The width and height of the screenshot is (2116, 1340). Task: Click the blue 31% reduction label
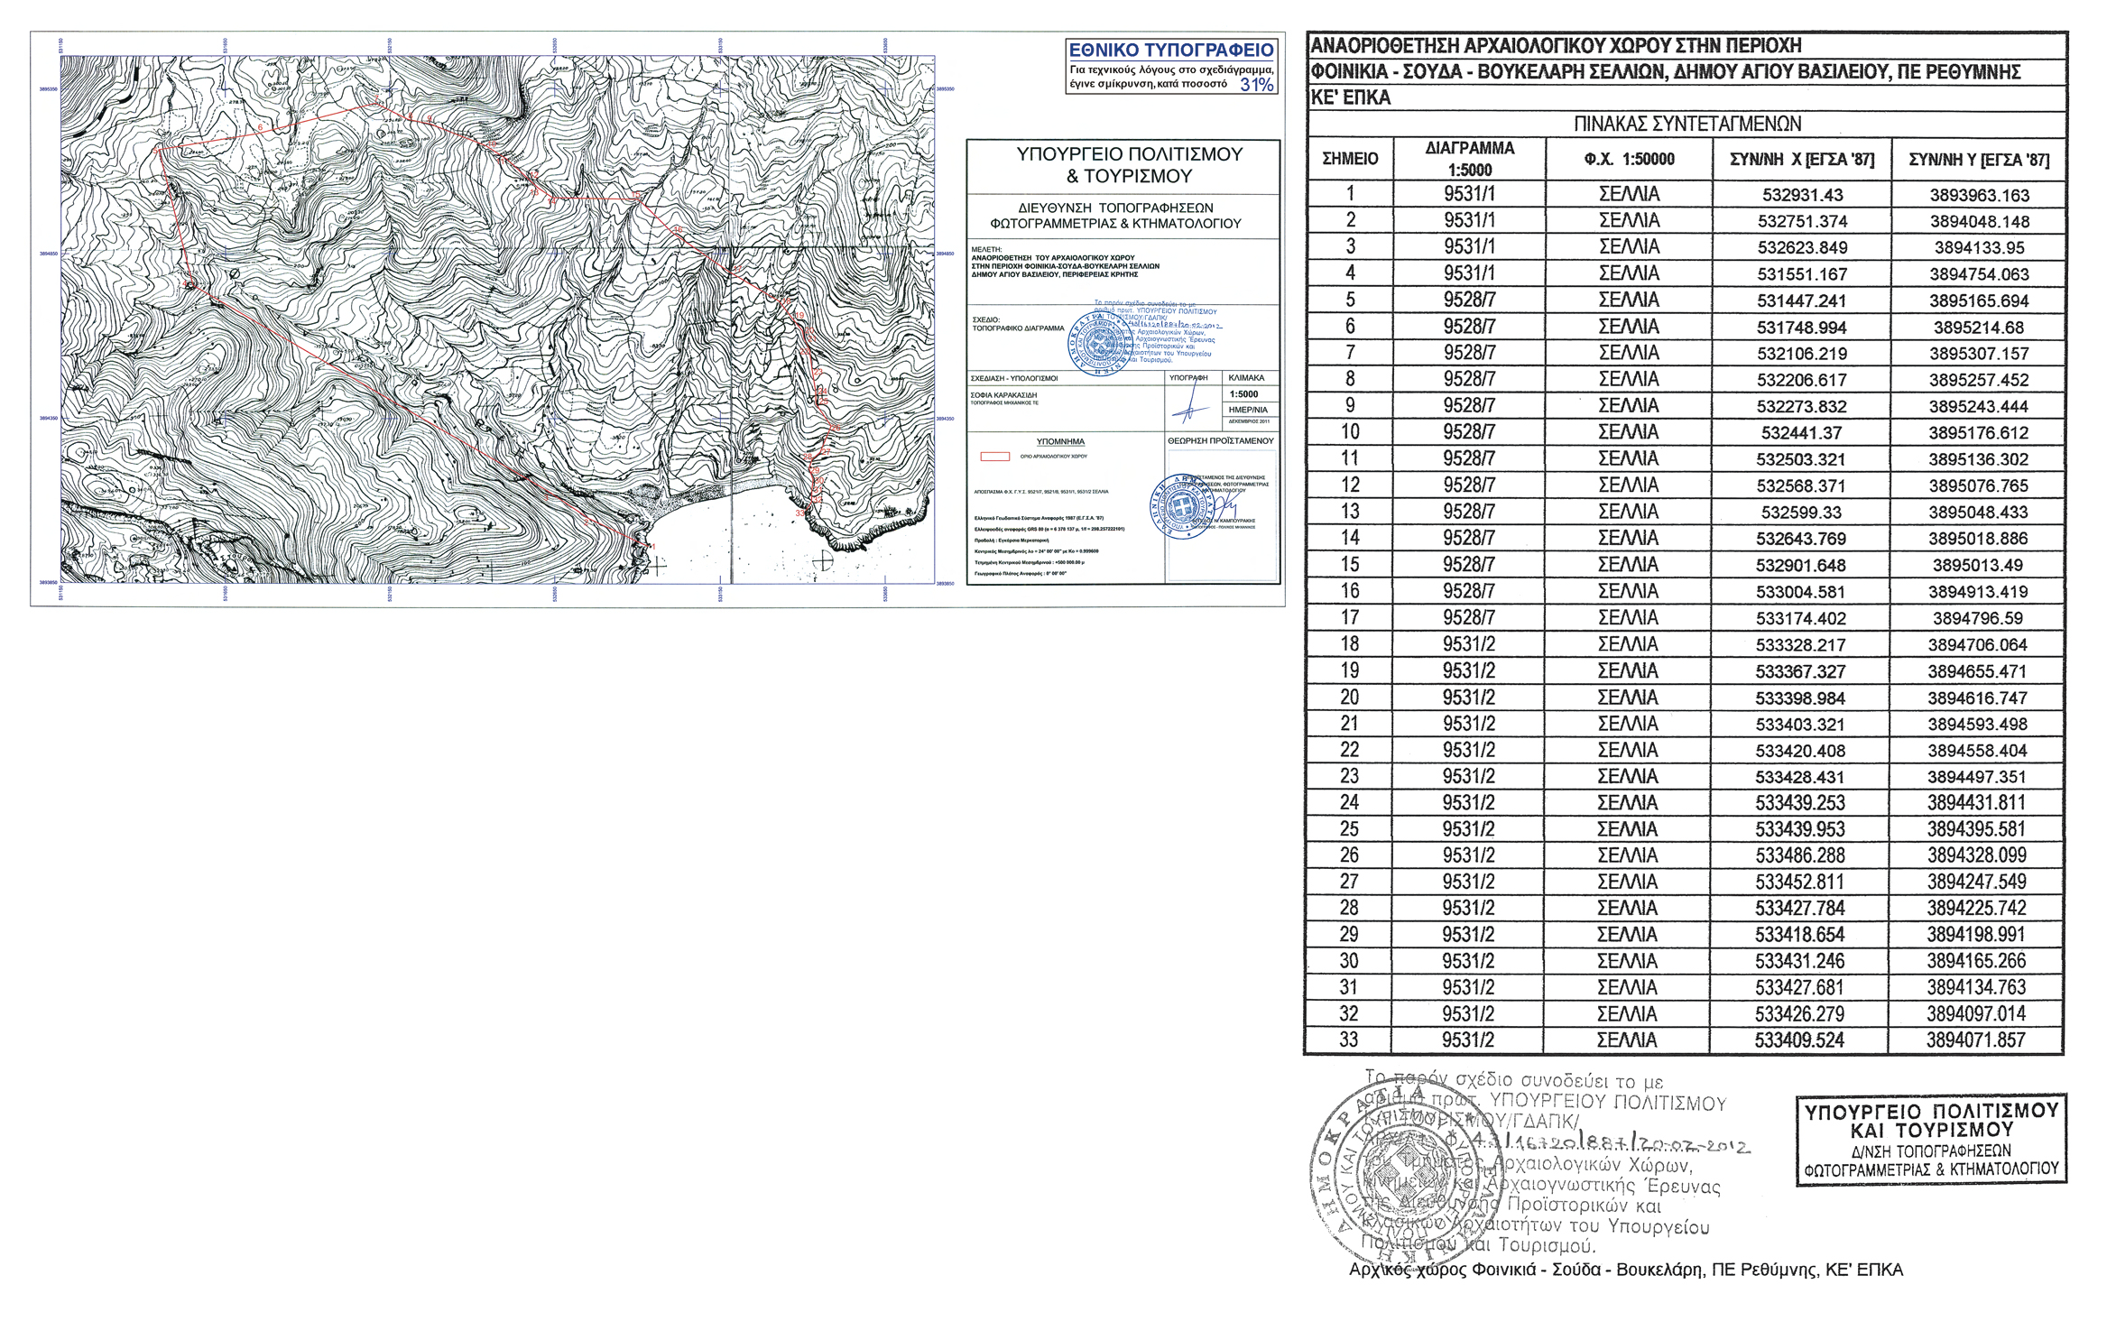[1256, 85]
